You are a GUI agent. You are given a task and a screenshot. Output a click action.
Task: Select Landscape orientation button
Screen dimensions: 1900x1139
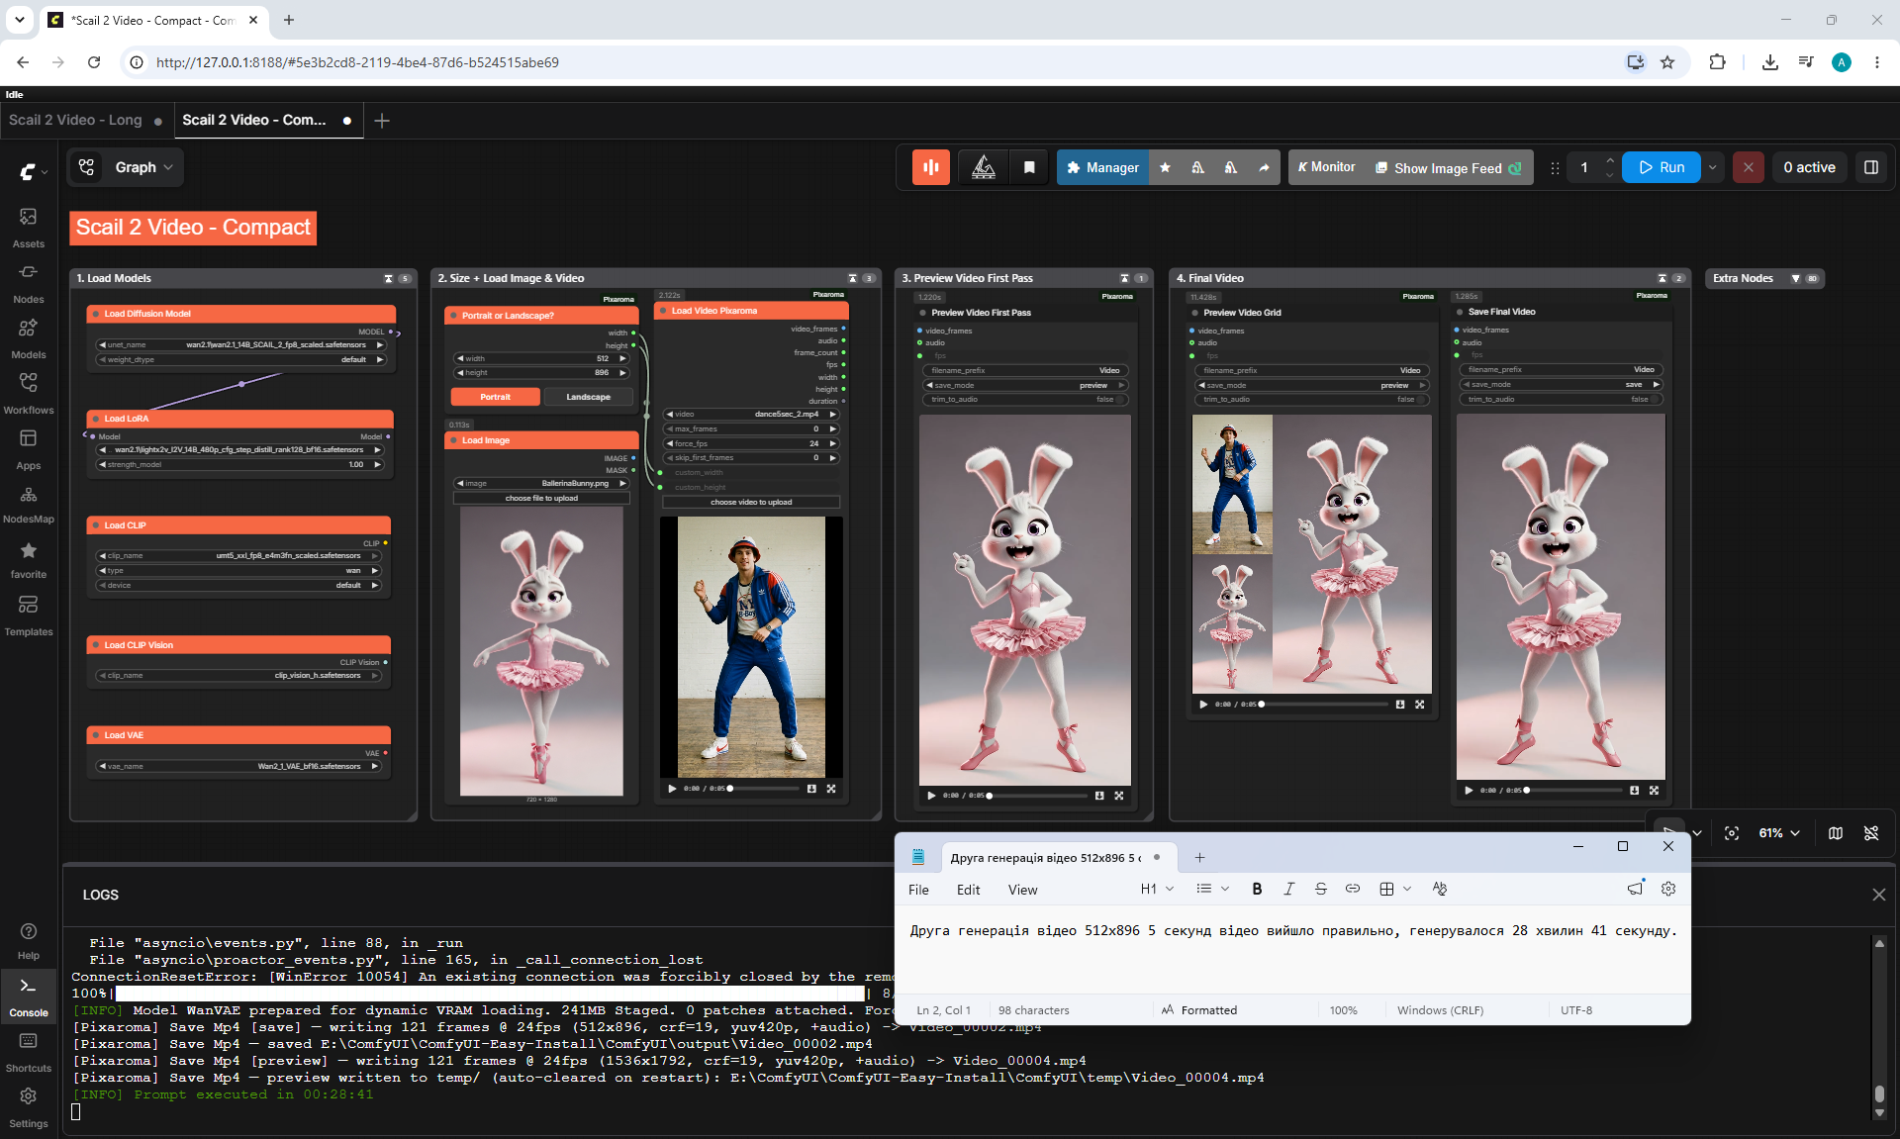588,397
